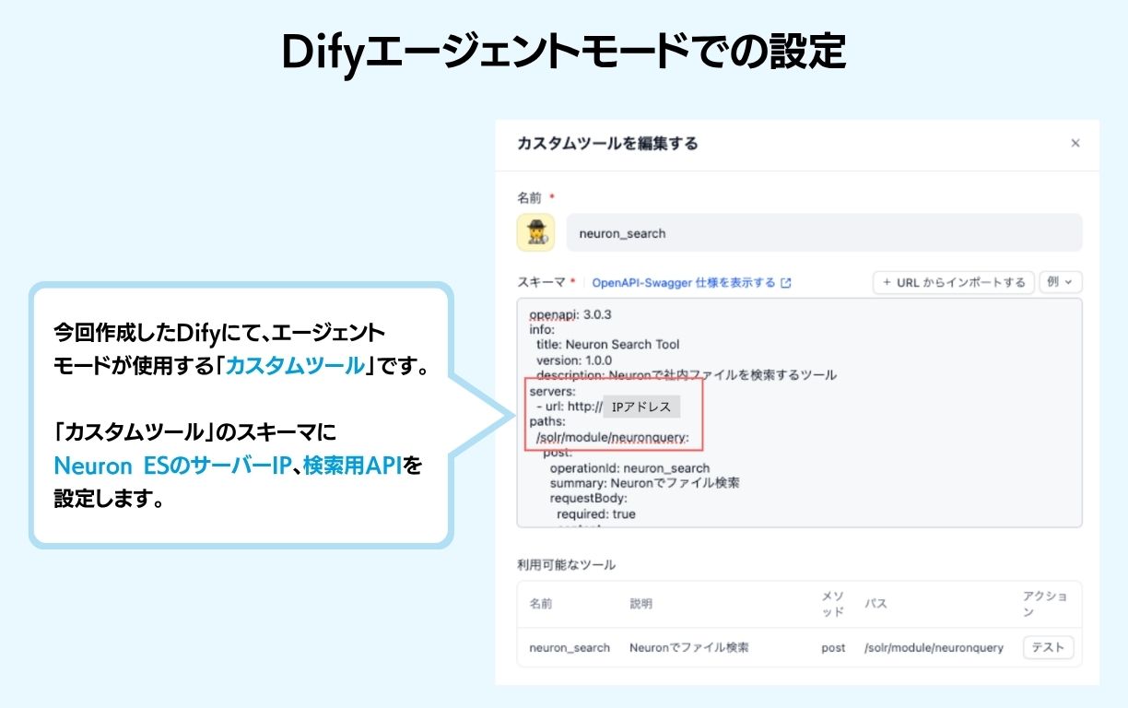This screenshot has width=1128, height=708.
Task: Select the /solr/module/neuronquery path cell
Action: pyautogui.click(x=934, y=648)
